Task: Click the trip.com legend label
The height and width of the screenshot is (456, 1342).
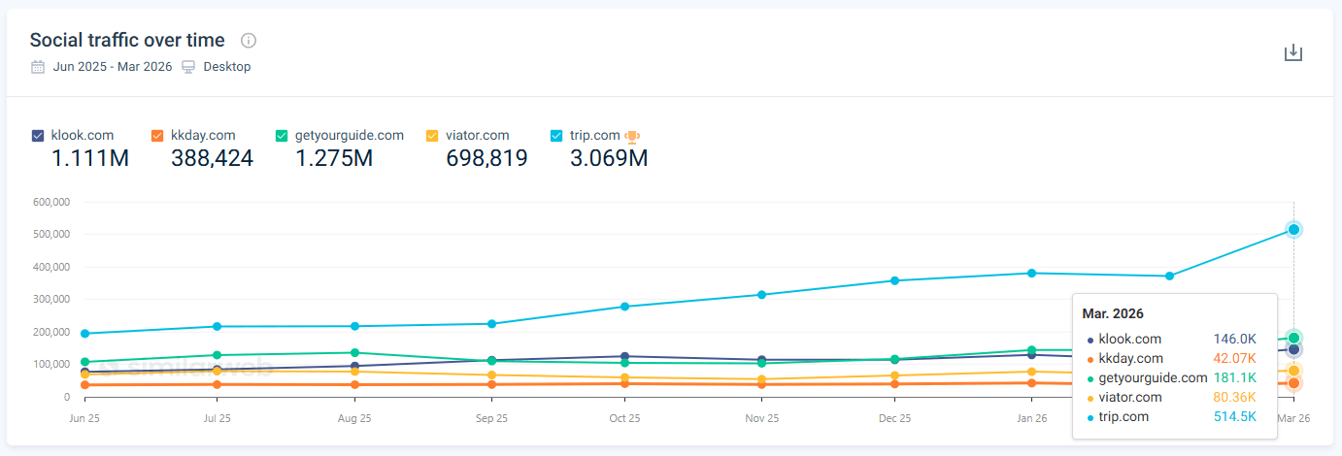Action: point(594,136)
